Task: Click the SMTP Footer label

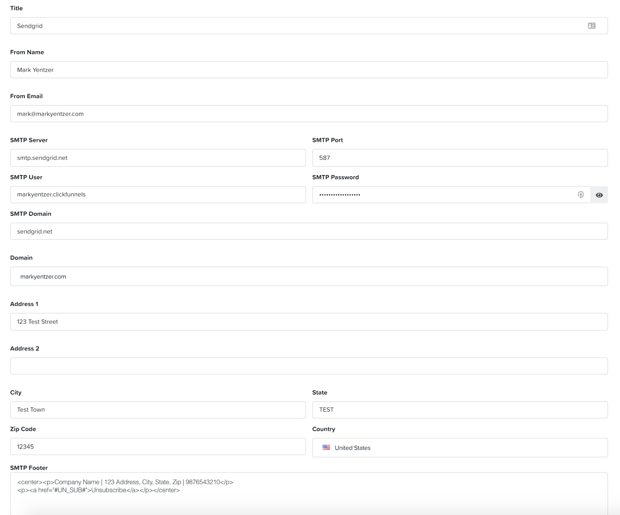Action: 29,468
